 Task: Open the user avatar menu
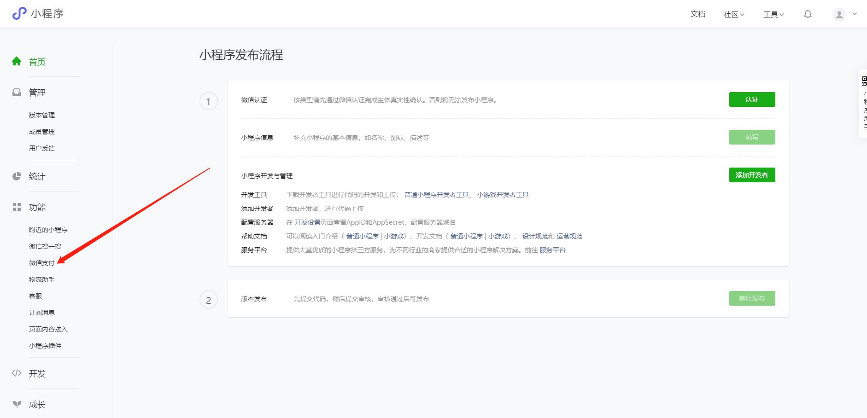click(x=839, y=14)
